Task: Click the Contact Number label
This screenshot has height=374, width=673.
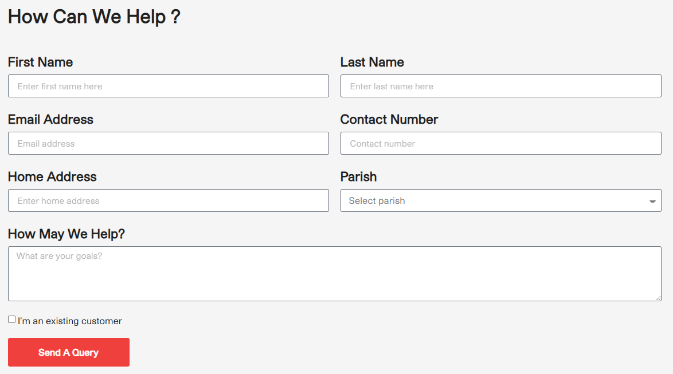Action: [389, 119]
